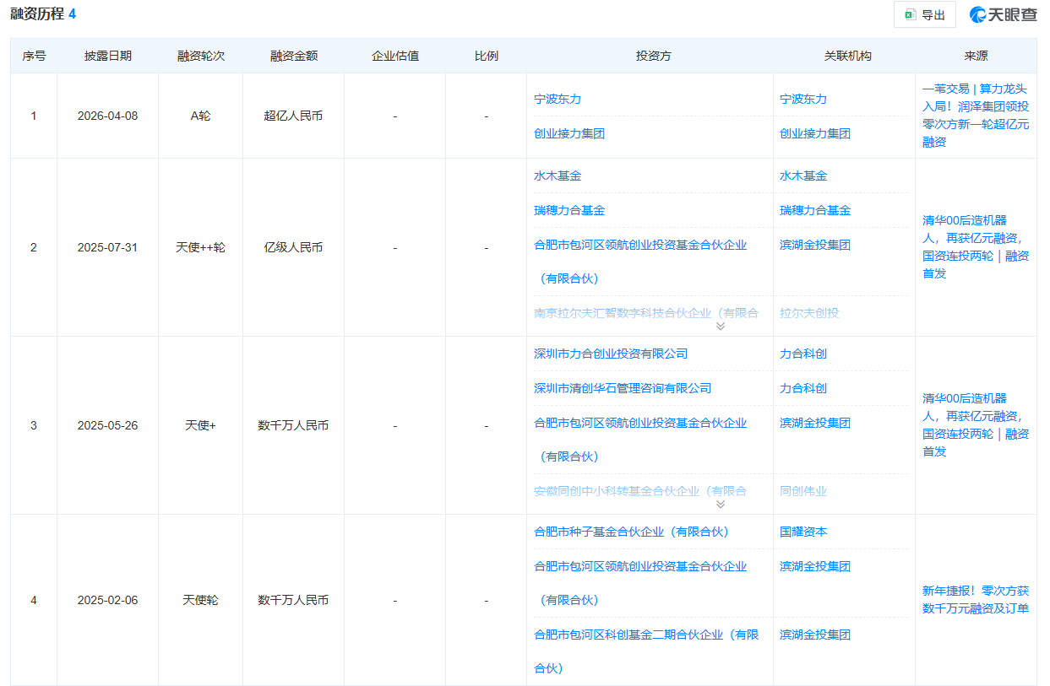The height and width of the screenshot is (686, 1050).
Task: Select the date cell 2025-02-06
Action: pos(107,600)
